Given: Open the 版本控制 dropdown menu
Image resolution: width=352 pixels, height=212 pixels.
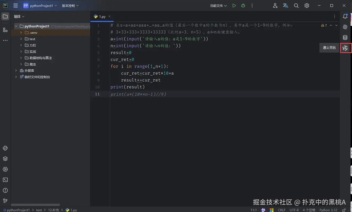Looking at the screenshot, I should [x=70, y=6].
